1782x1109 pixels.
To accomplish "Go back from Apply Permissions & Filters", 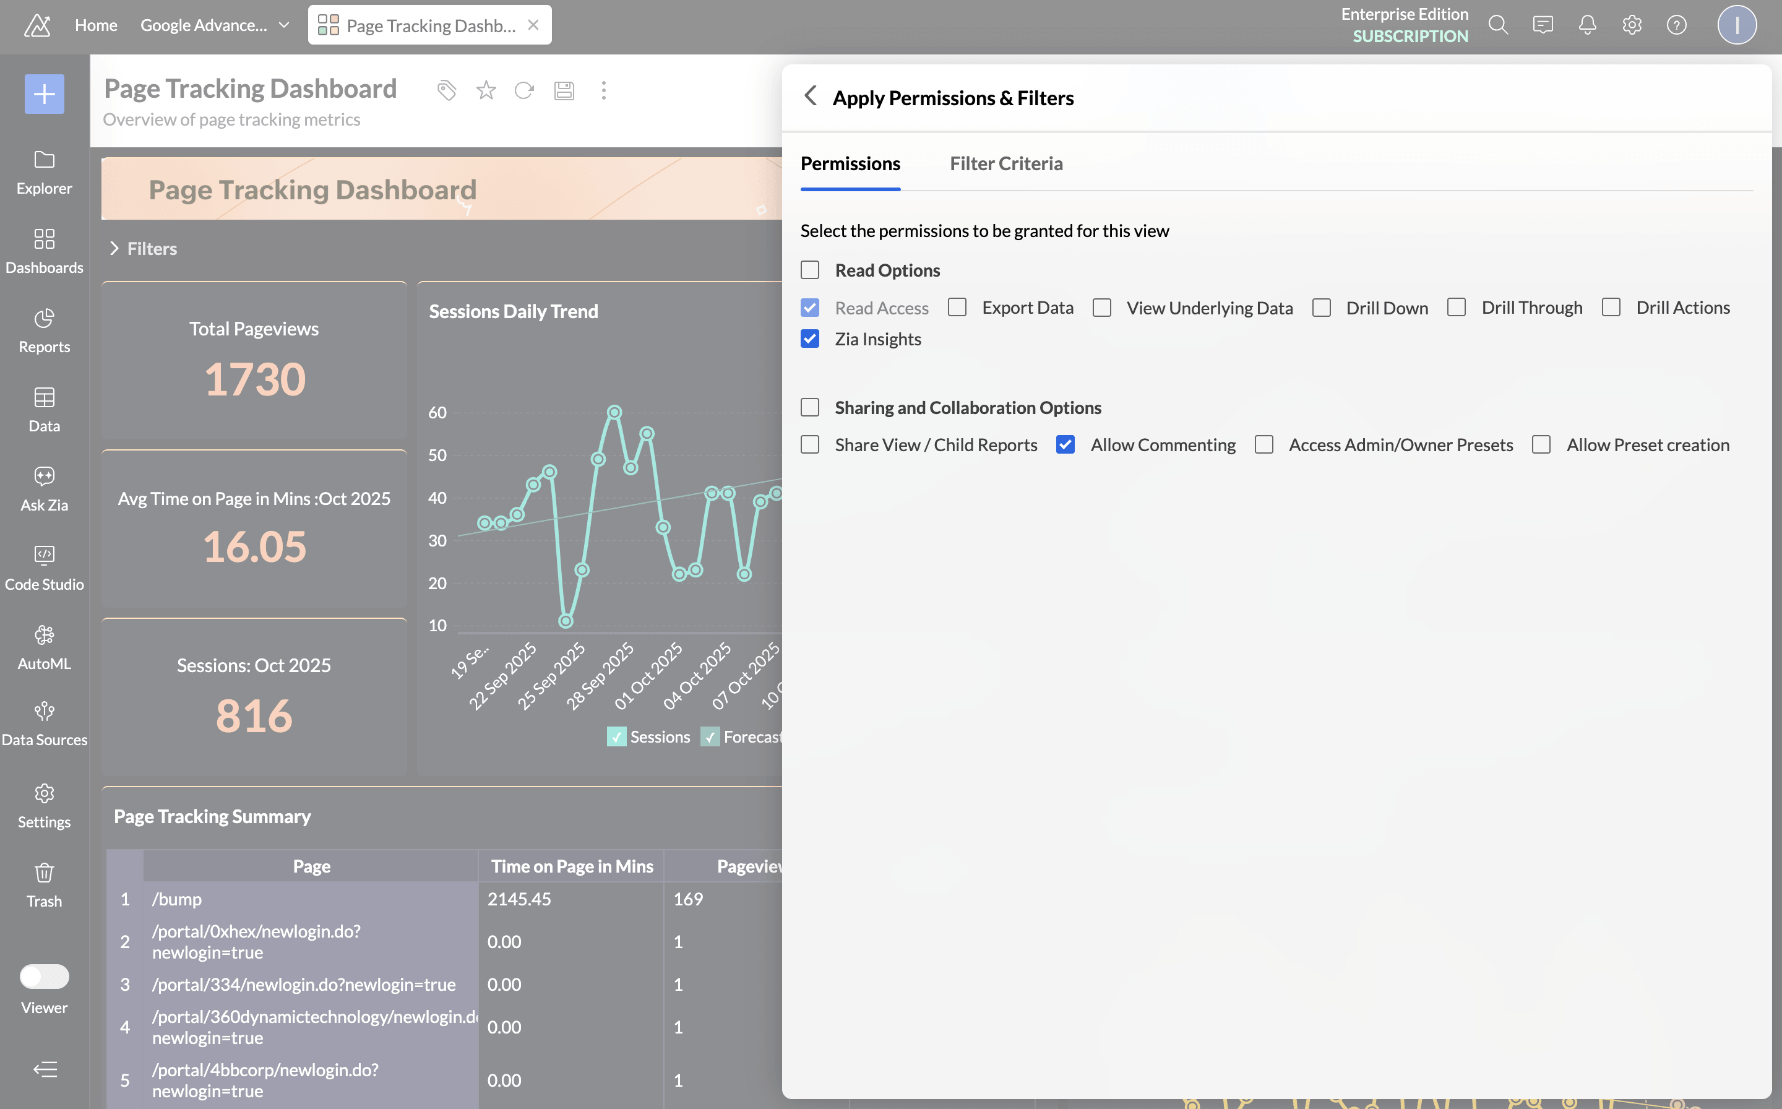I will (811, 96).
